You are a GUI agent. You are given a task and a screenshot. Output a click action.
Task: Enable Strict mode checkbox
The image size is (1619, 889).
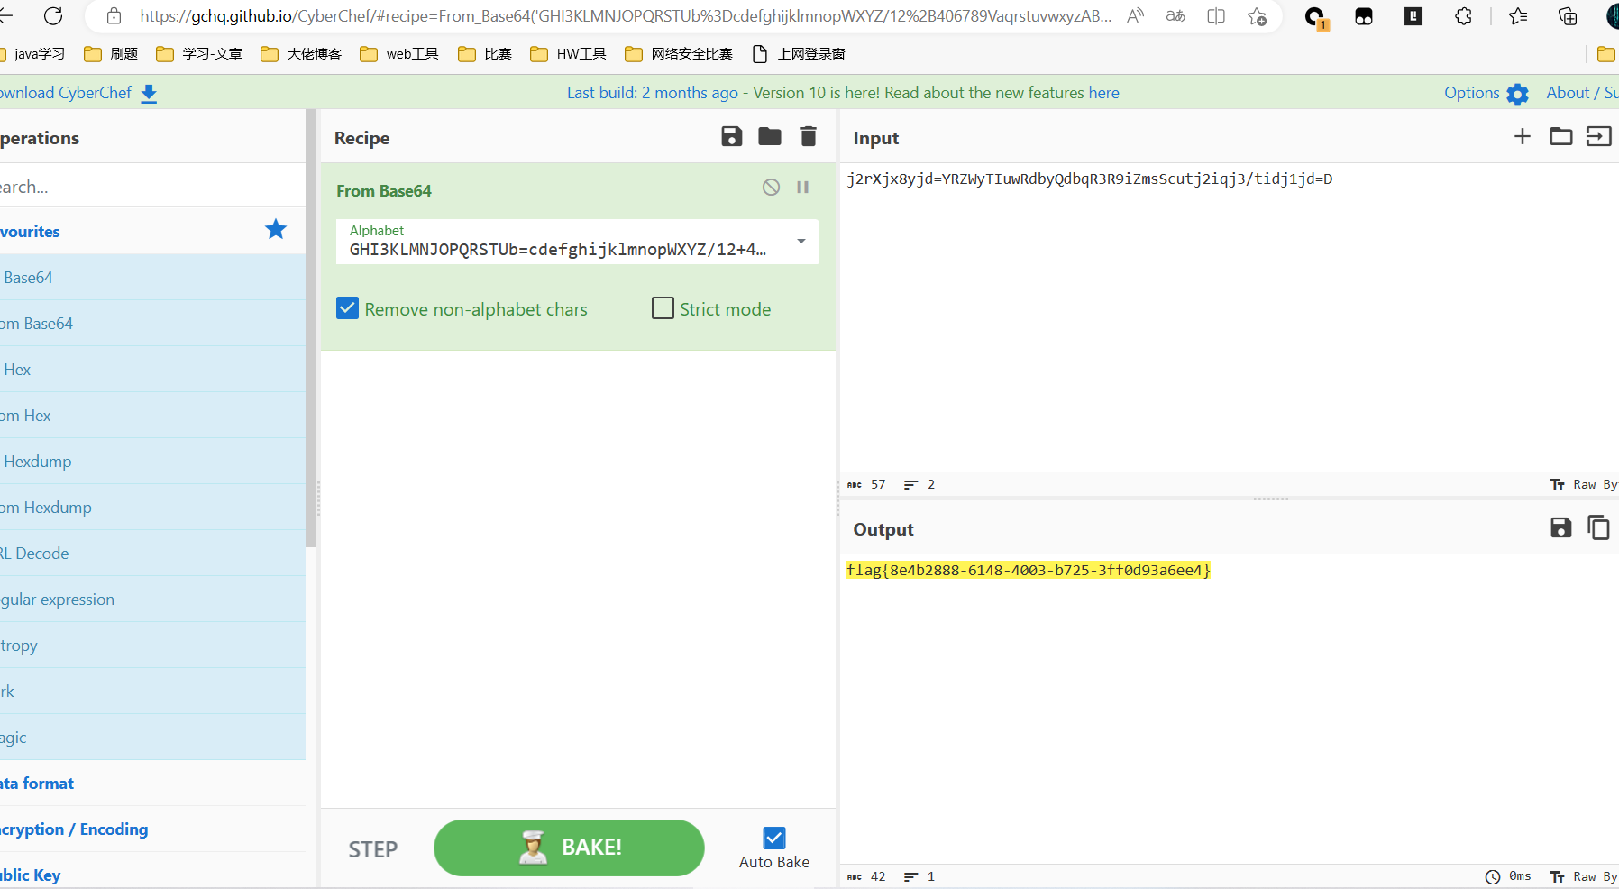663,308
